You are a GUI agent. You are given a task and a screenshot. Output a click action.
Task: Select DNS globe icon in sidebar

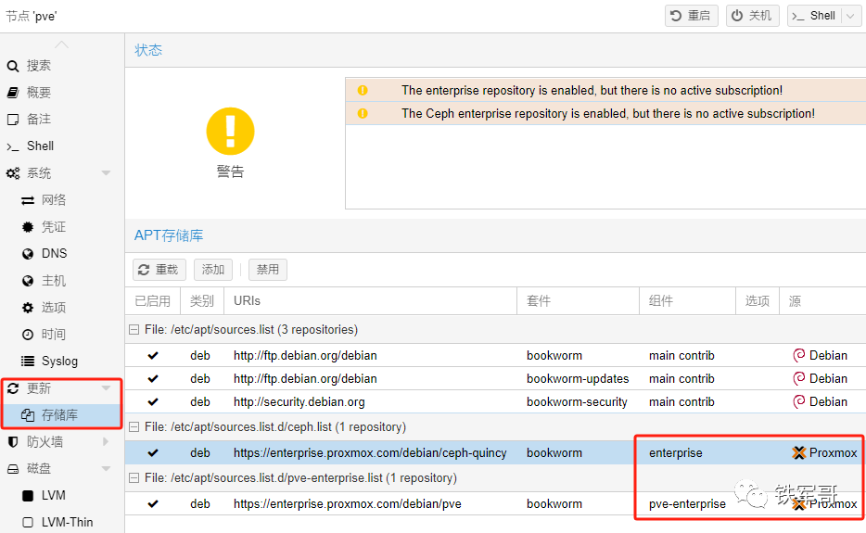coord(28,254)
